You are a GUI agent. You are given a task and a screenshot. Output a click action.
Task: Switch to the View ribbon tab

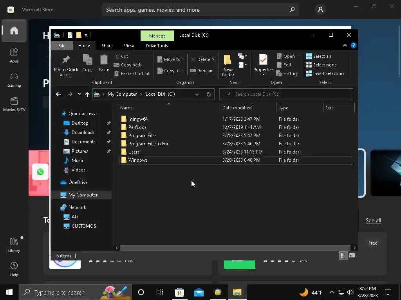click(x=129, y=46)
